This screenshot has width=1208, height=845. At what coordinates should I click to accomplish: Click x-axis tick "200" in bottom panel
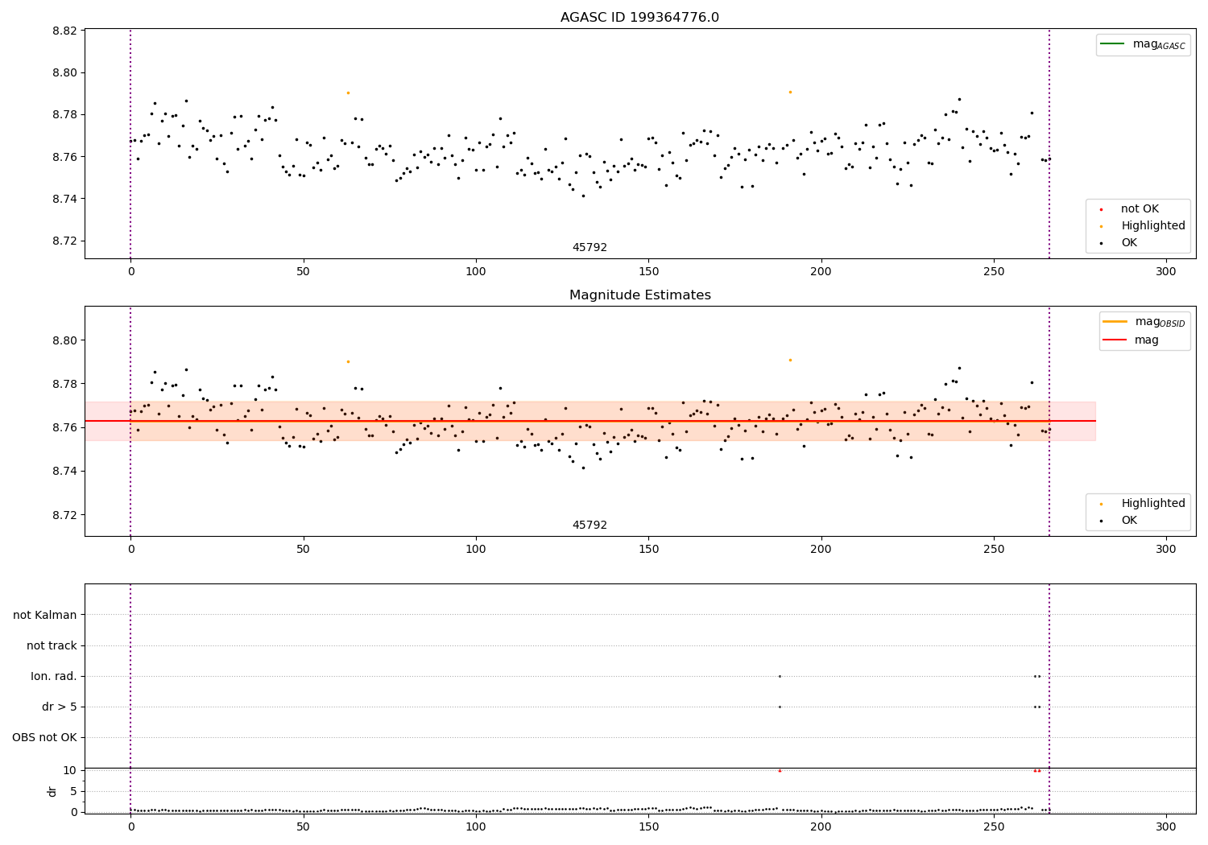pyautogui.click(x=821, y=827)
